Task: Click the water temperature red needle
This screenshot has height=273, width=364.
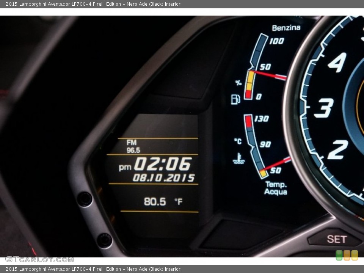Action: click(276, 164)
